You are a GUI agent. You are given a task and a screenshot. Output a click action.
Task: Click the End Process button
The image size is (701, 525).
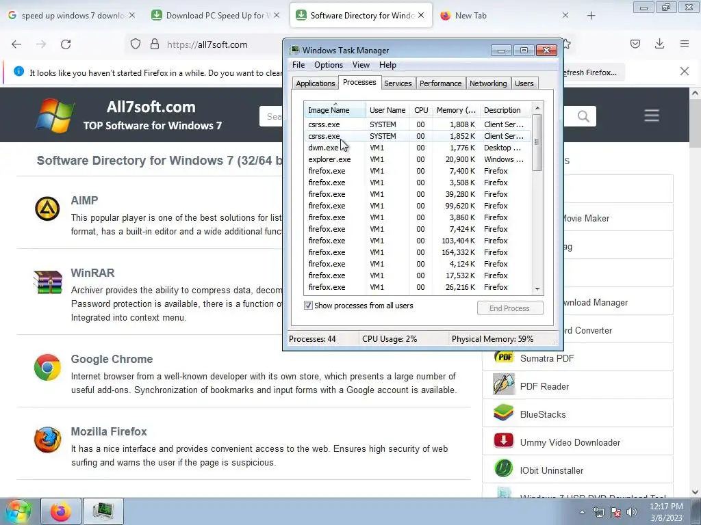tap(509, 308)
